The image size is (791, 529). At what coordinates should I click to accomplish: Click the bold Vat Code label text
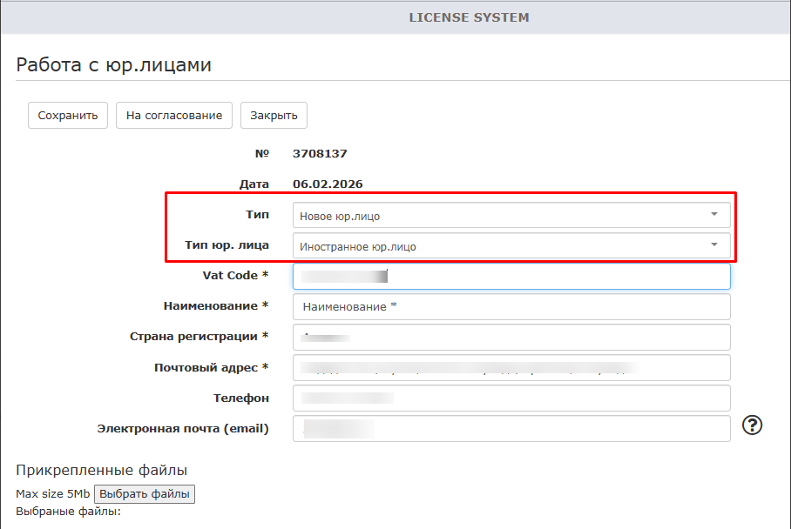pos(230,276)
